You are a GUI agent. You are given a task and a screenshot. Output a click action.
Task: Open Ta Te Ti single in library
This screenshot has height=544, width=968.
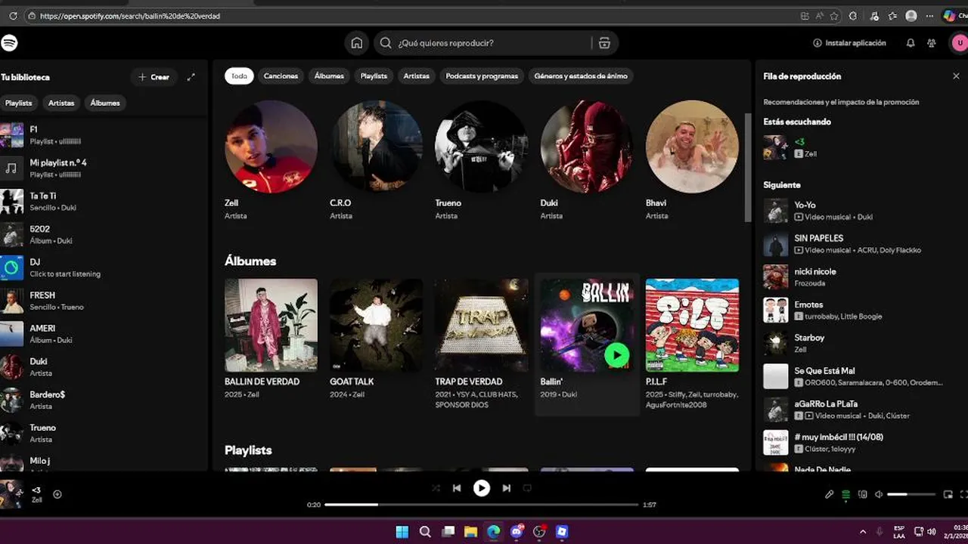click(102, 202)
